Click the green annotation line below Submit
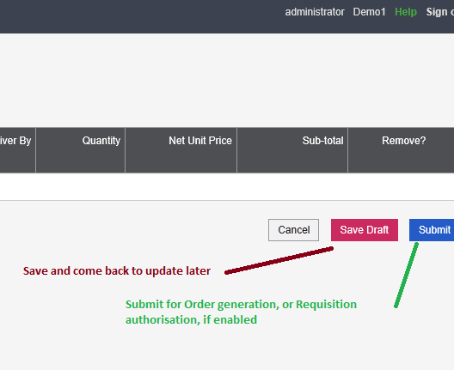The height and width of the screenshot is (370, 454). coord(406,276)
